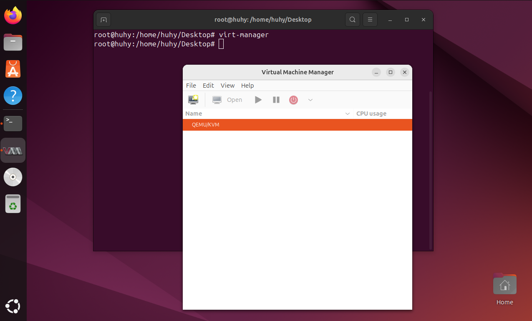Open the Edit menu
The height and width of the screenshot is (321, 532).
point(208,85)
